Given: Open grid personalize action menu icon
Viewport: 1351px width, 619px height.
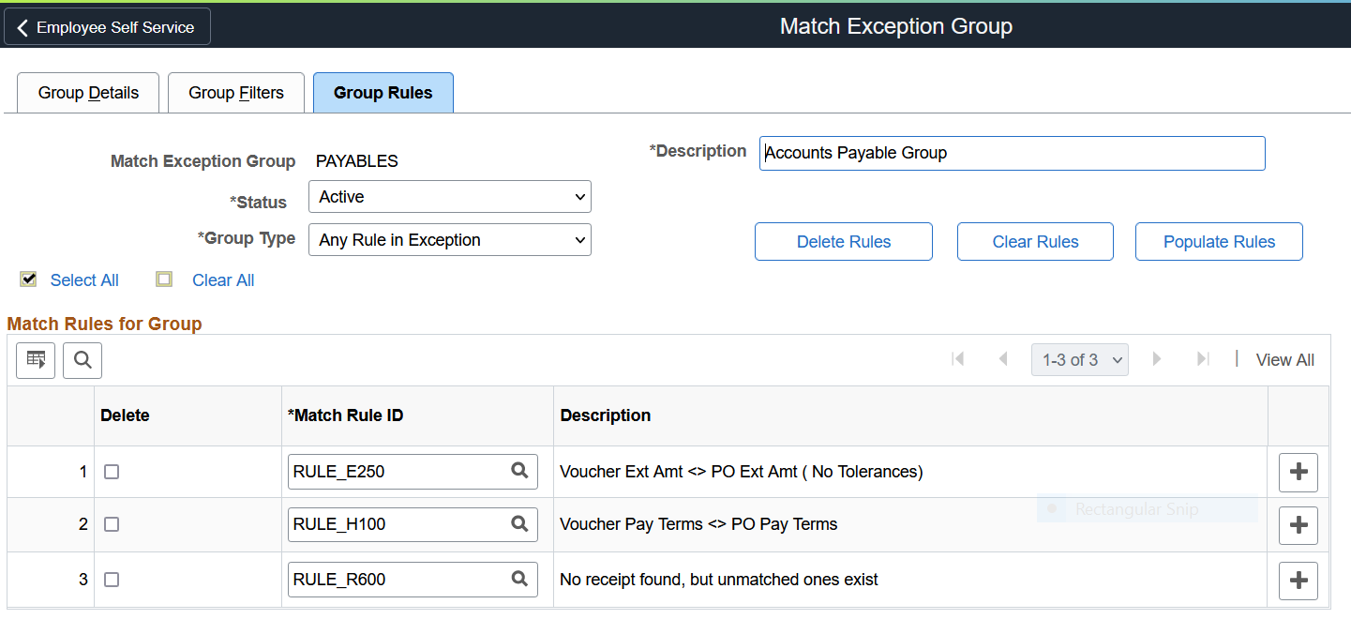Looking at the screenshot, I should click(x=37, y=360).
